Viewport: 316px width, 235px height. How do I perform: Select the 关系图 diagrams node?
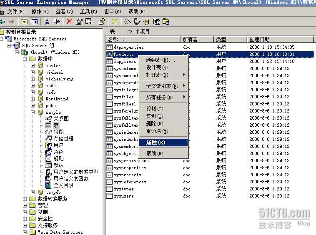61,119
